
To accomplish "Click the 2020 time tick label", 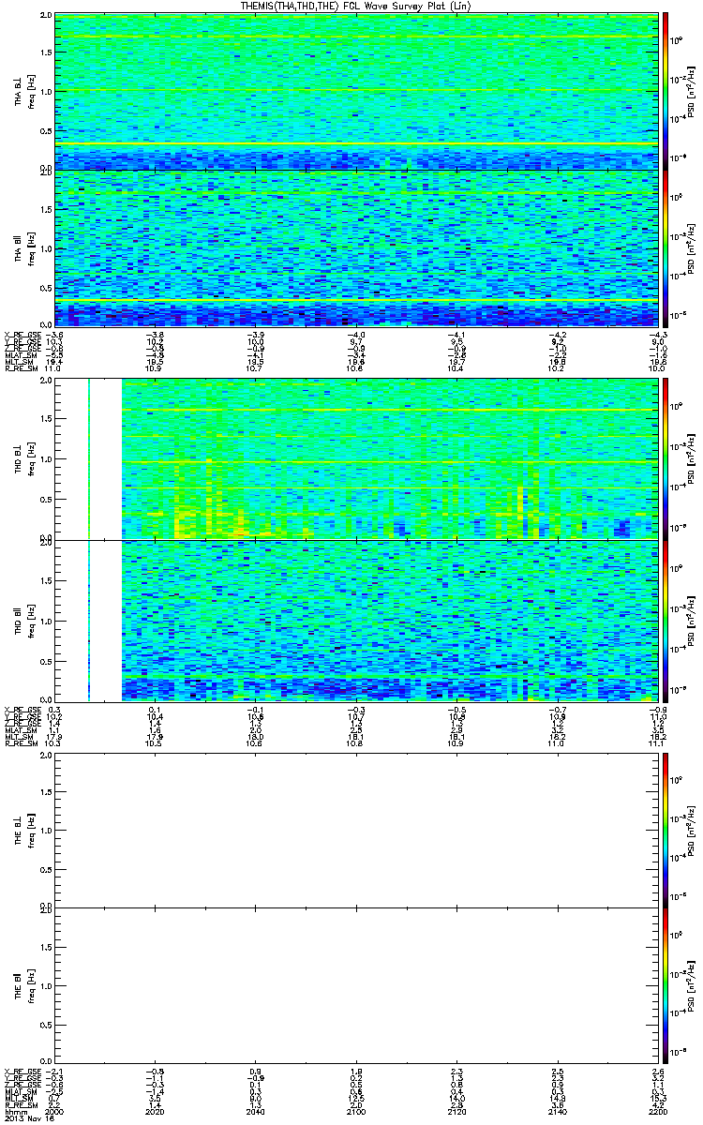I will (156, 1112).
